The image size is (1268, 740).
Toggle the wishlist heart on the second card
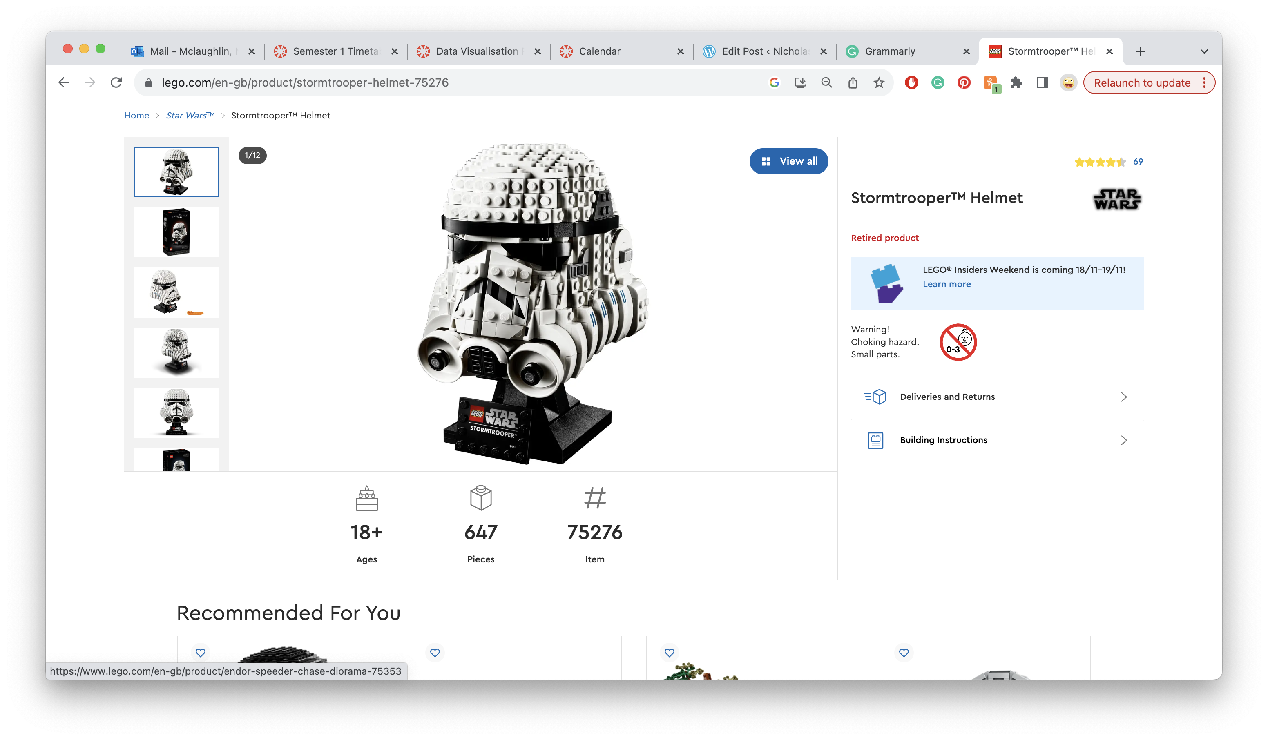[435, 653]
